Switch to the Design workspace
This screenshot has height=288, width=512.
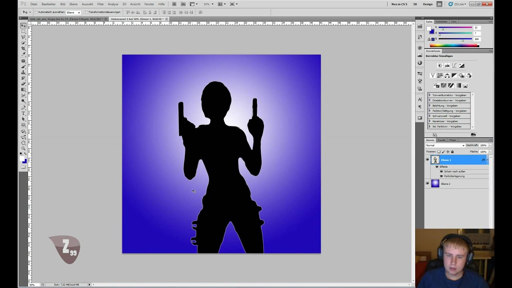pyautogui.click(x=428, y=4)
